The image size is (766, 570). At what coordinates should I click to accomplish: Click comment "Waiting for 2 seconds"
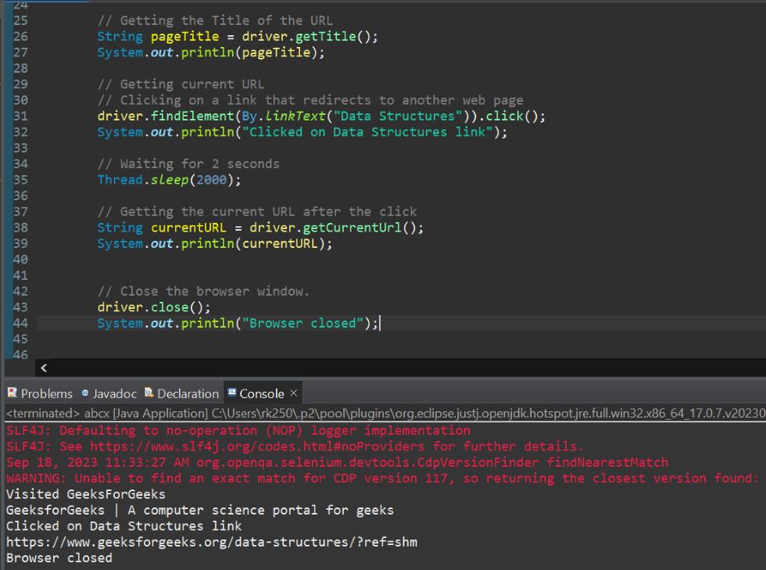(x=188, y=163)
